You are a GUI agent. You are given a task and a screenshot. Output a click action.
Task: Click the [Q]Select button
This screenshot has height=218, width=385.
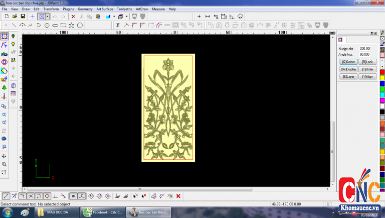tap(348, 62)
